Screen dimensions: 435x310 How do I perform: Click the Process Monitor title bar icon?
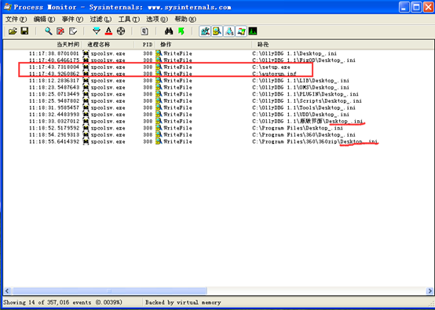tap(8, 6)
